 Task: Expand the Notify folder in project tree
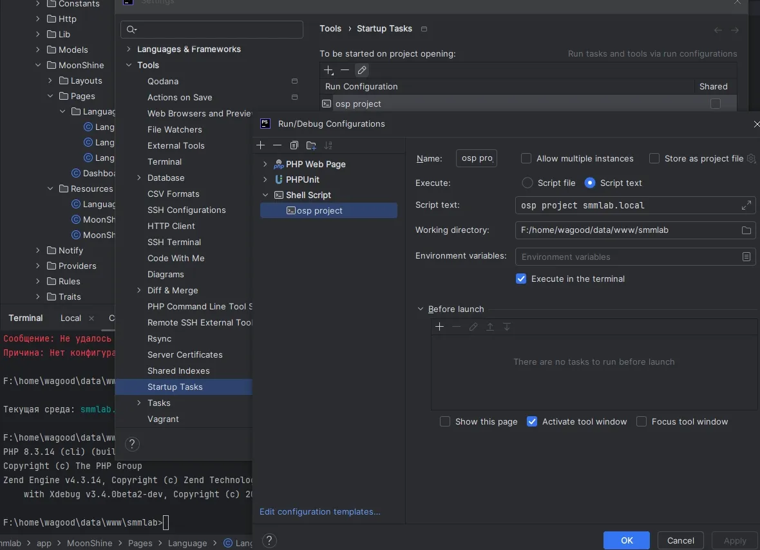38,250
